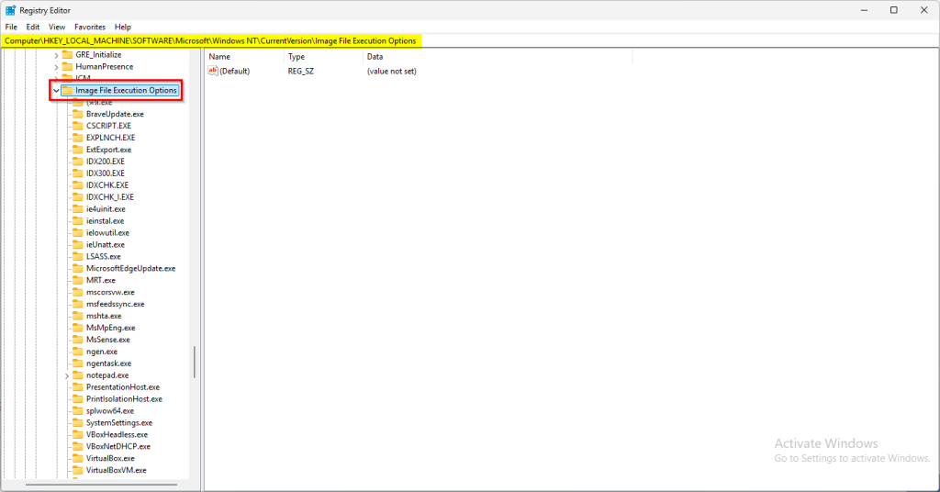The height and width of the screenshot is (492, 940).
Task: Click the (Default) string value icon
Action: tap(213, 71)
